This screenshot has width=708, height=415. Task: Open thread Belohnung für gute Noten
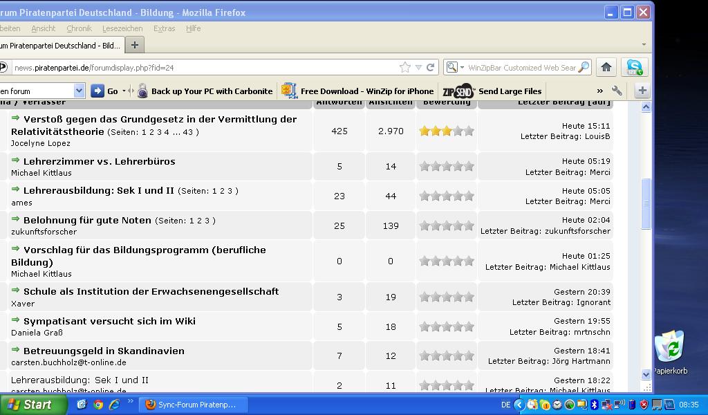click(x=87, y=220)
